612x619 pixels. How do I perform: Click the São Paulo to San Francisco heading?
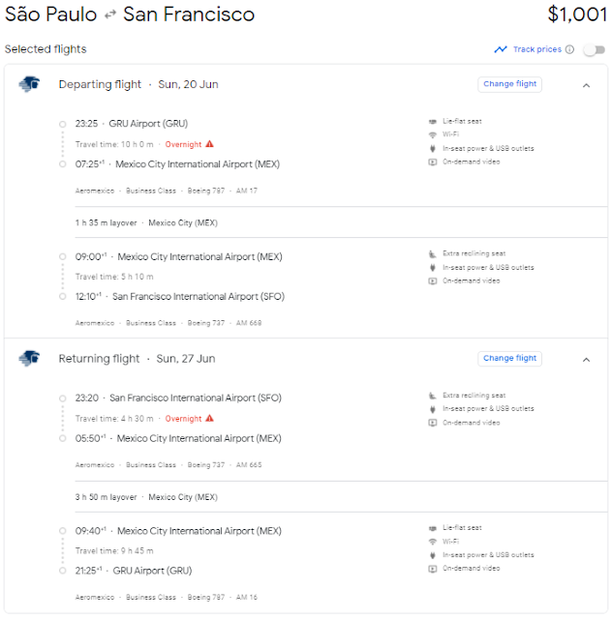click(130, 15)
